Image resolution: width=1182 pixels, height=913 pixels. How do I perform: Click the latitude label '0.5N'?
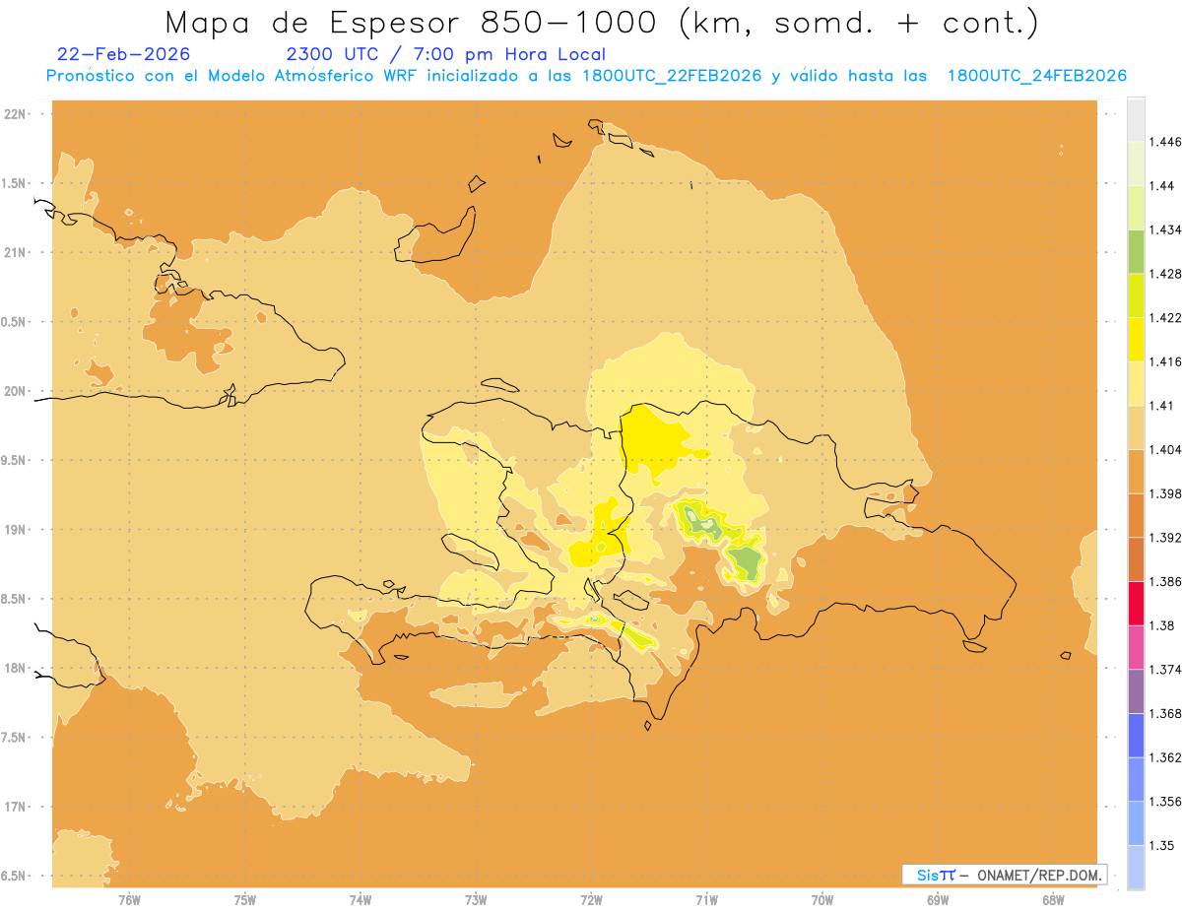(x=15, y=321)
